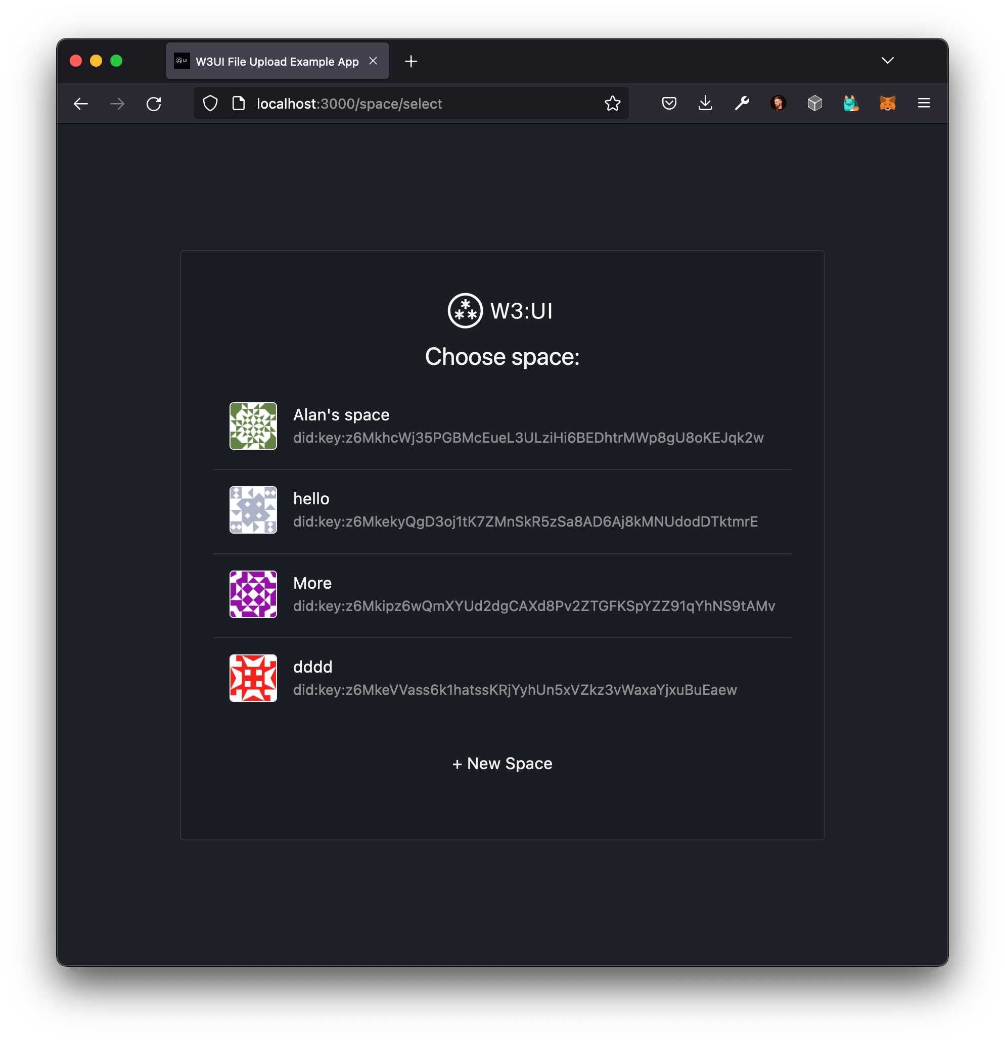Bookmark this page with the star icon

(x=612, y=104)
